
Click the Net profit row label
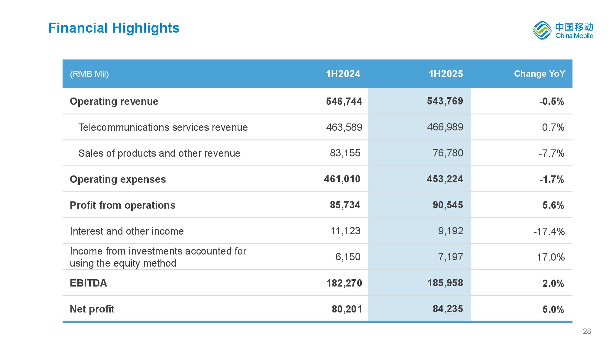(92, 309)
